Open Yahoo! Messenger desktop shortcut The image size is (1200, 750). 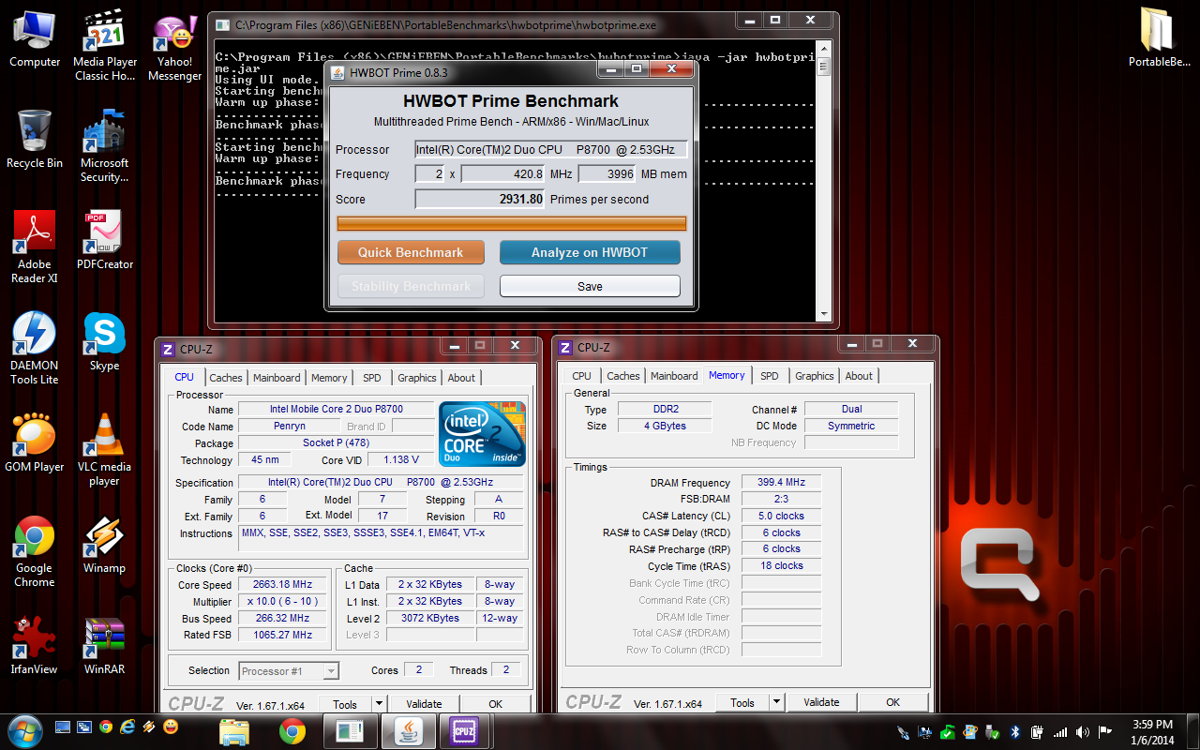174,45
